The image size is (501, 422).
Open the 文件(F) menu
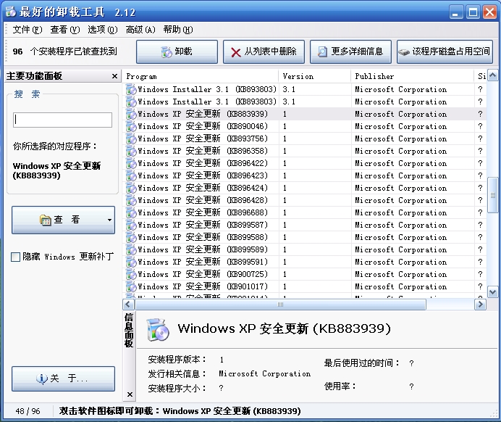pos(28,30)
